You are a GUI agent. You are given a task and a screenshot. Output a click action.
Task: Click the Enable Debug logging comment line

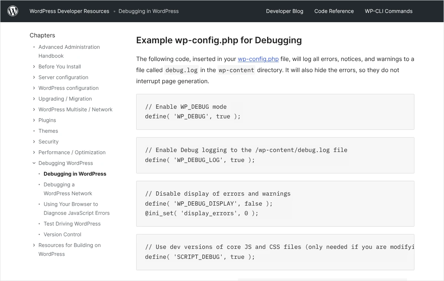click(x=246, y=150)
